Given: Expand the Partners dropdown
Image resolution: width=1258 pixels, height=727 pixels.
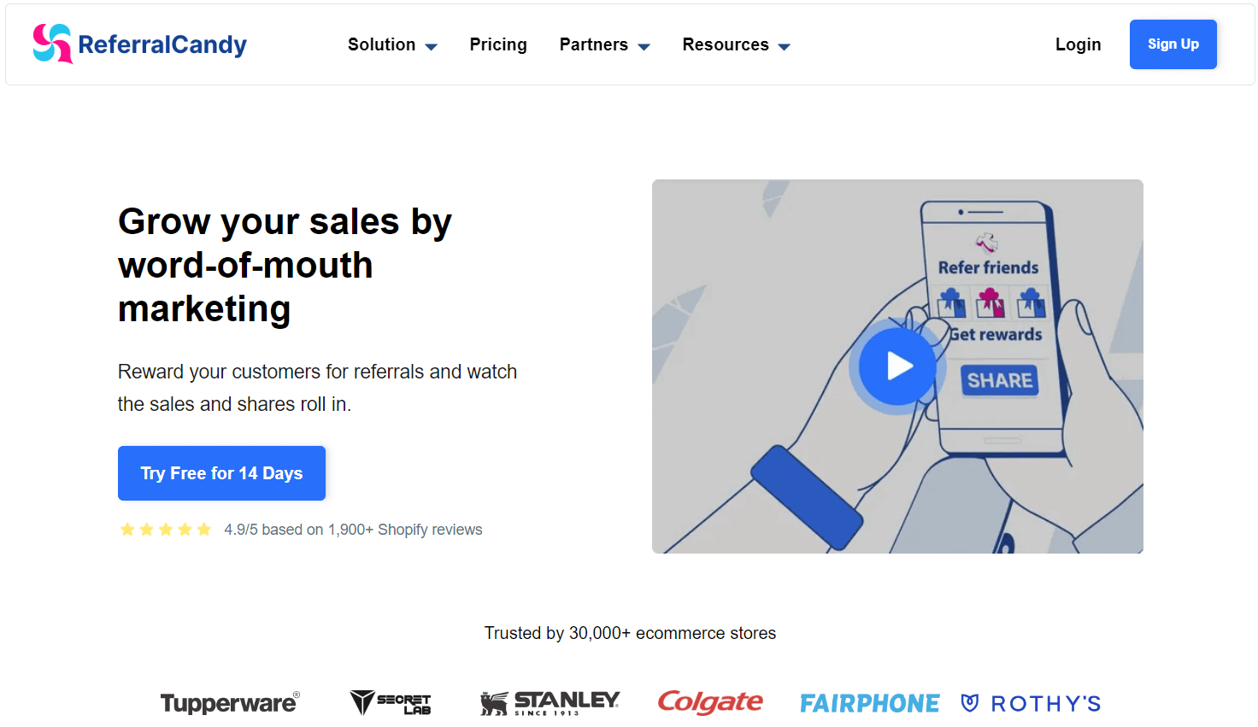Looking at the screenshot, I should (x=604, y=44).
